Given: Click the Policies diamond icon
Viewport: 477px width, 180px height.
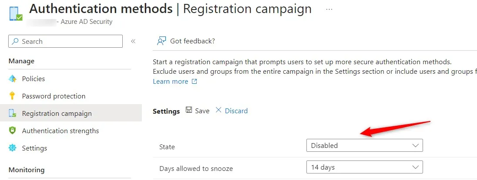Looking at the screenshot, I should [x=13, y=79].
